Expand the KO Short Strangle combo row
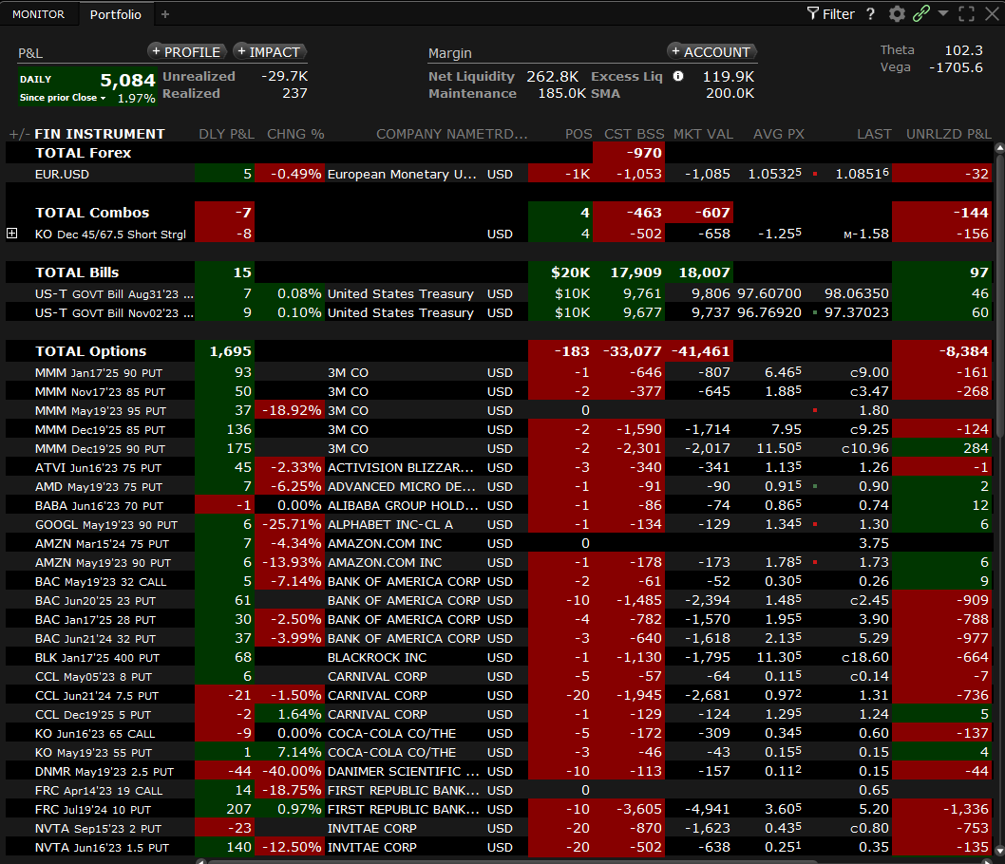Viewport: 1005px width, 864px height. click(x=12, y=234)
